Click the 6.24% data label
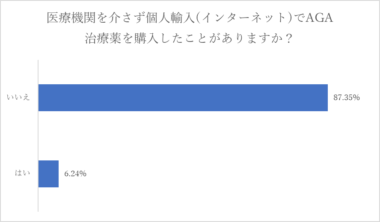Screen dimensions: 380x222 point(75,174)
